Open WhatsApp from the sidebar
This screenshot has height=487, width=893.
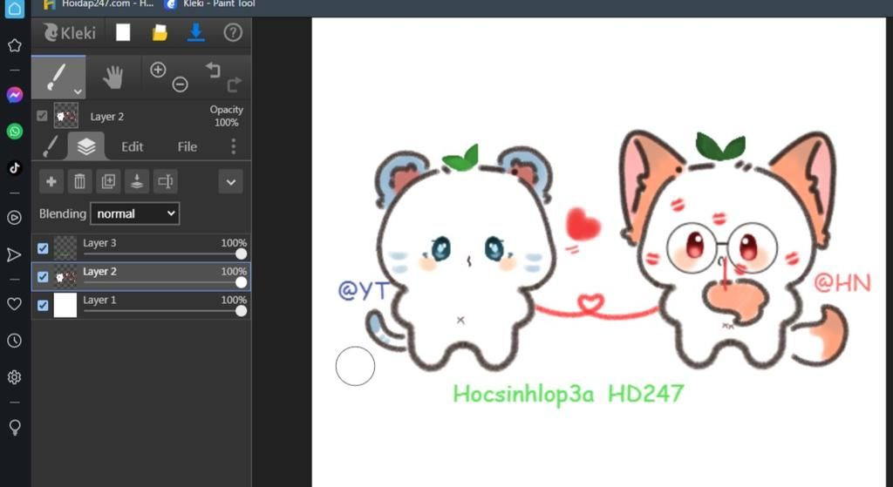click(x=15, y=132)
